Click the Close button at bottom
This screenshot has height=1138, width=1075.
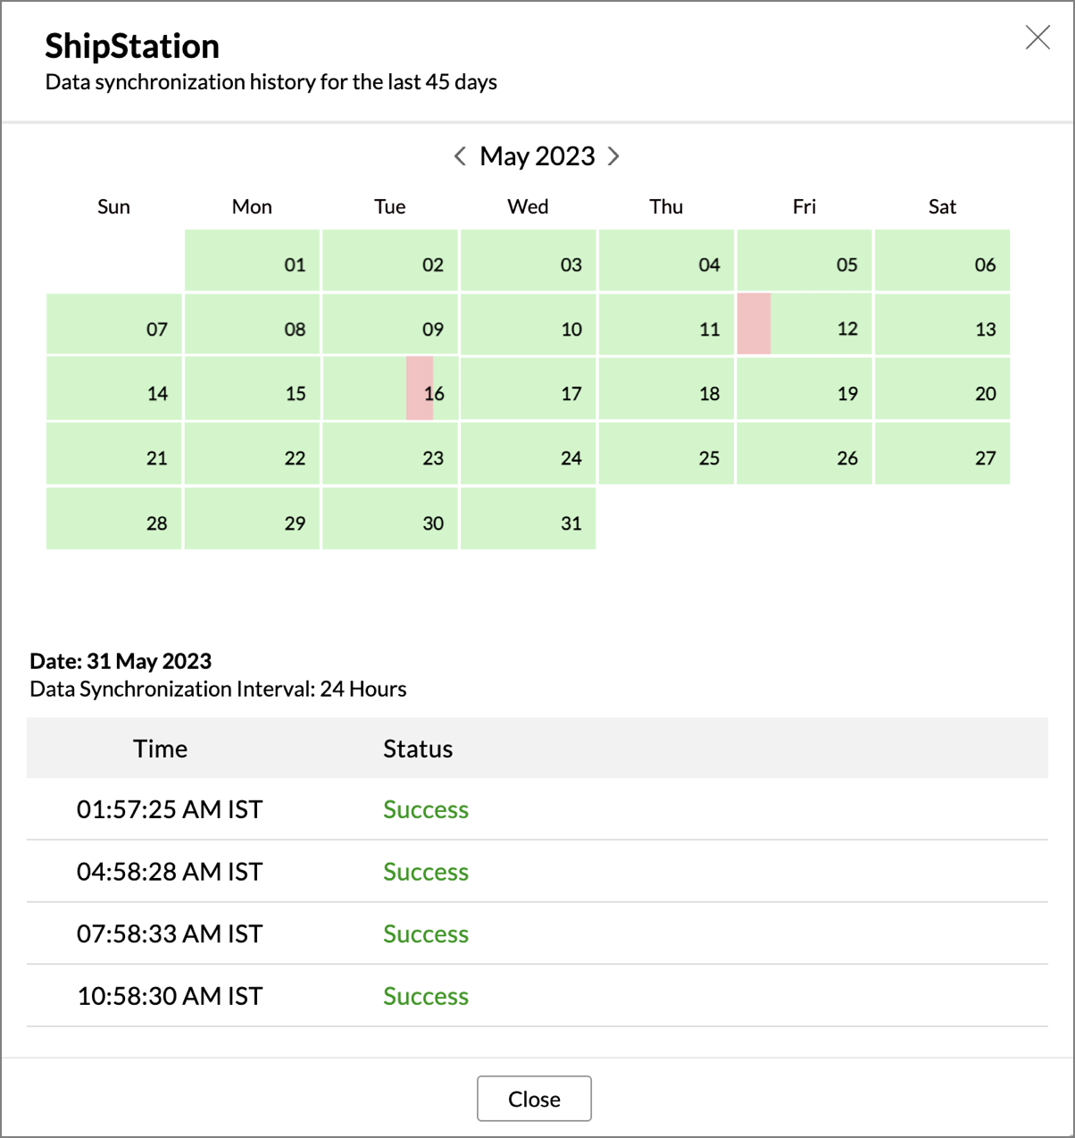pos(534,1099)
